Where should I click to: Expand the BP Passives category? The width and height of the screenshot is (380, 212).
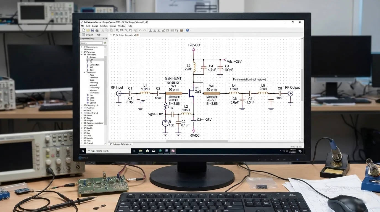(82, 49)
